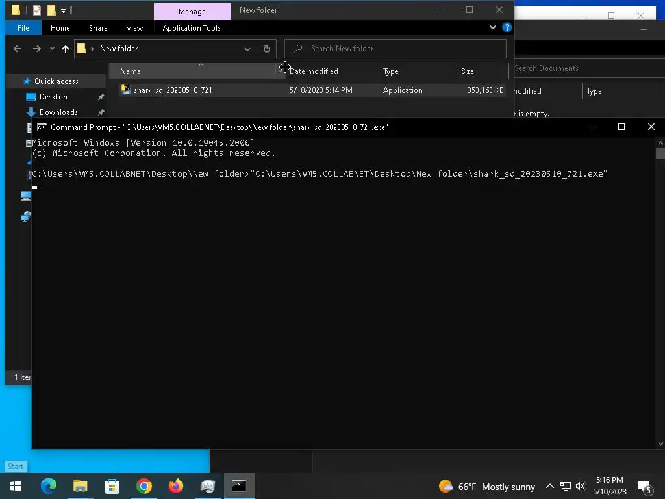665x499 pixels.
Task: Expand the address bar history dropdown
Action: 247,49
